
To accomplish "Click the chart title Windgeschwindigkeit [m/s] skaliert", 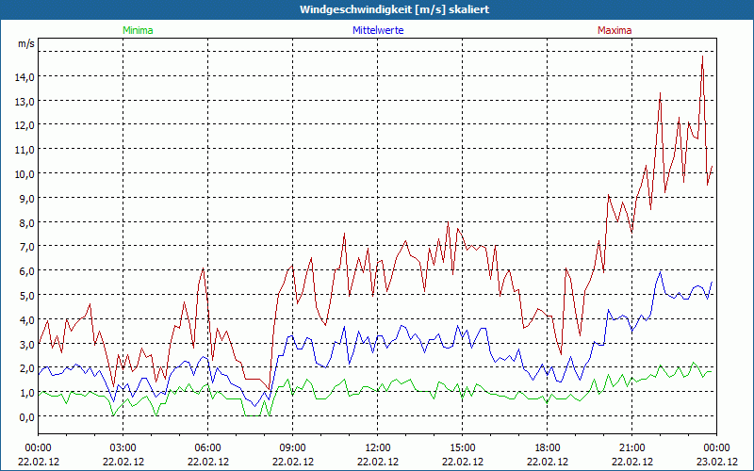I will click(x=394, y=9).
